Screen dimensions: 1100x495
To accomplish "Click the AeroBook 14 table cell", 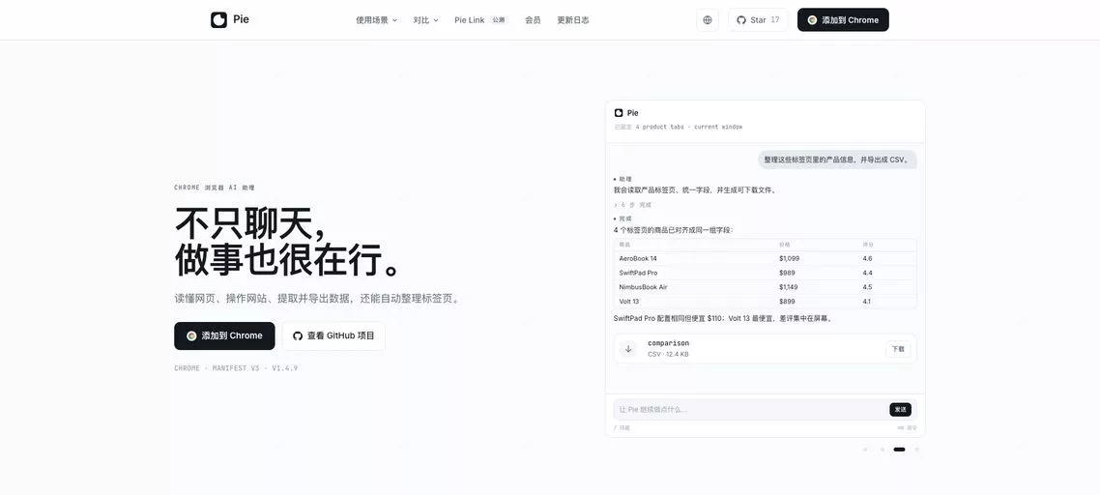I will pos(638,258).
